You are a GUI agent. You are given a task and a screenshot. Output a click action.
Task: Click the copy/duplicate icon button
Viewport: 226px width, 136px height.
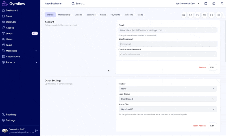(205, 15)
